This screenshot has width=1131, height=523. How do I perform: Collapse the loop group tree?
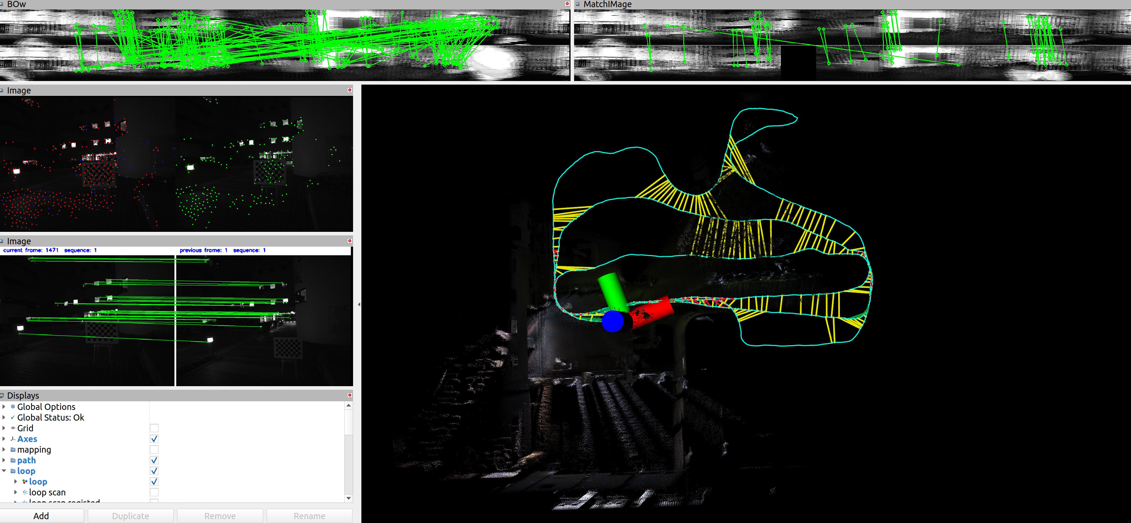pos(4,471)
